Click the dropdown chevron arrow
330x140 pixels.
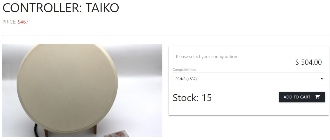(322, 79)
